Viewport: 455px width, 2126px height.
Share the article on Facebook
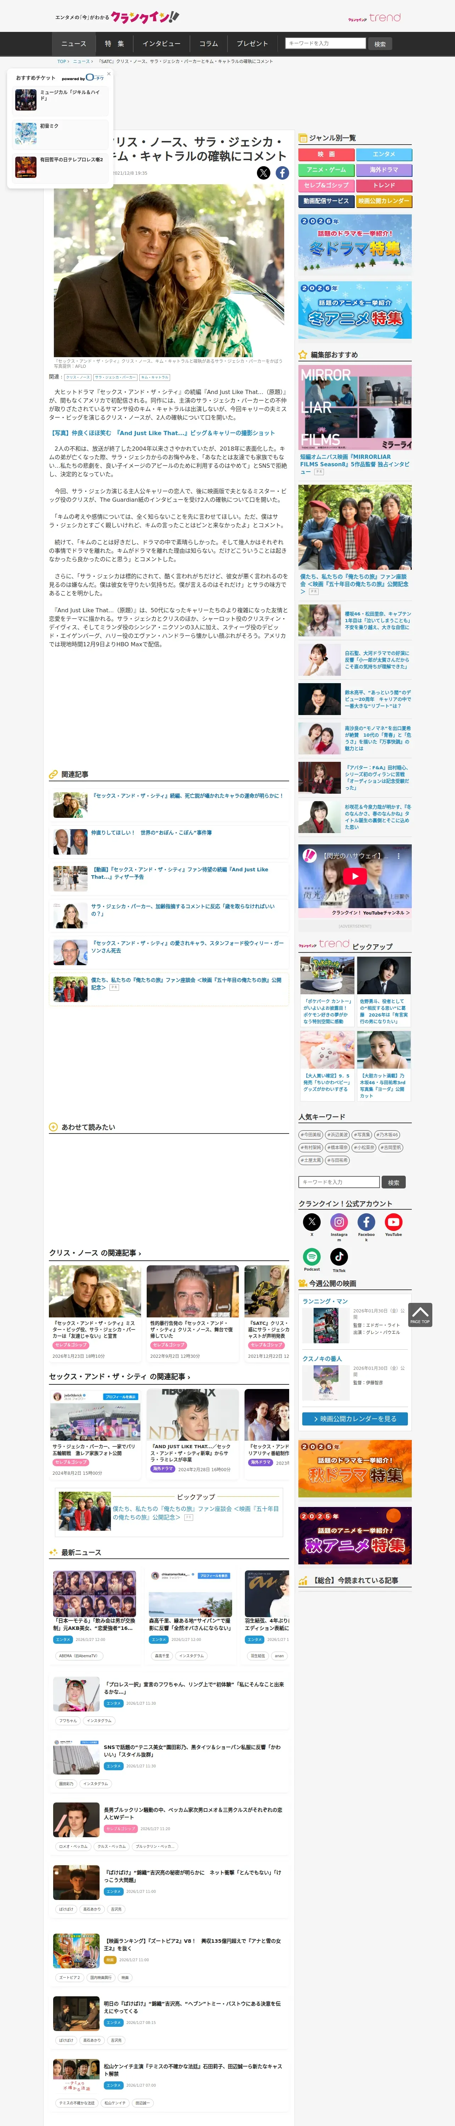(x=282, y=173)
